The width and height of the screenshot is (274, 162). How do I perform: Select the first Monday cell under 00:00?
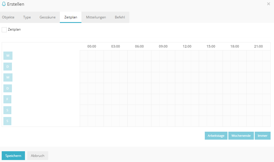coord(84,56)
